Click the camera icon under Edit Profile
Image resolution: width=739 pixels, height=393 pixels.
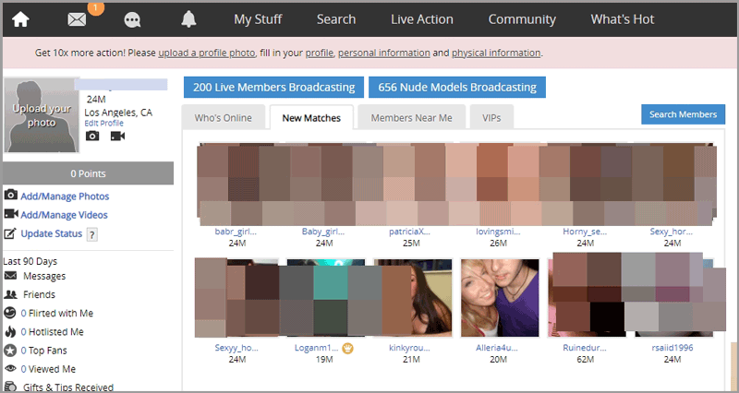pos(92,136)
